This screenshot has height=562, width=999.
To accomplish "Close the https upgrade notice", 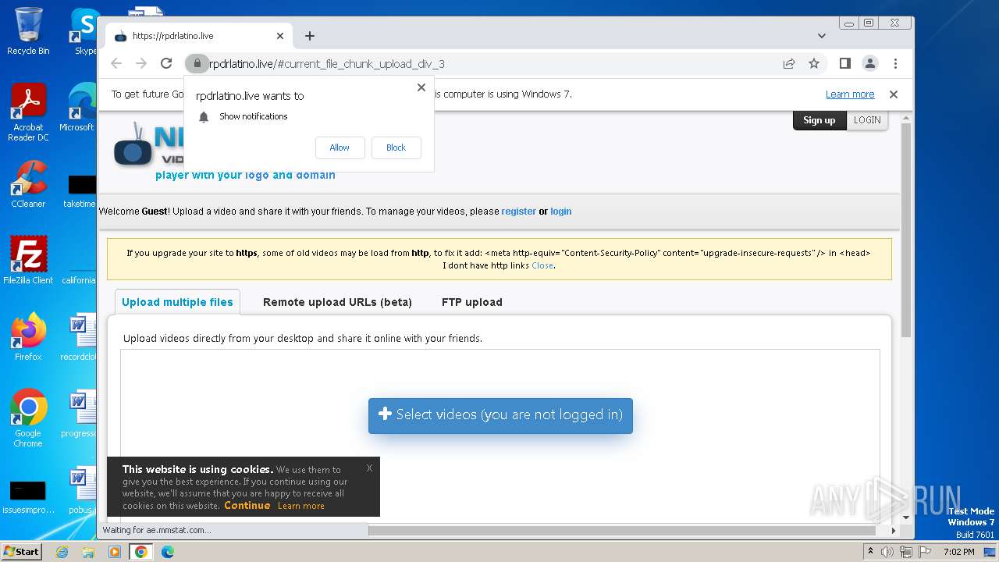I will 542,265.
